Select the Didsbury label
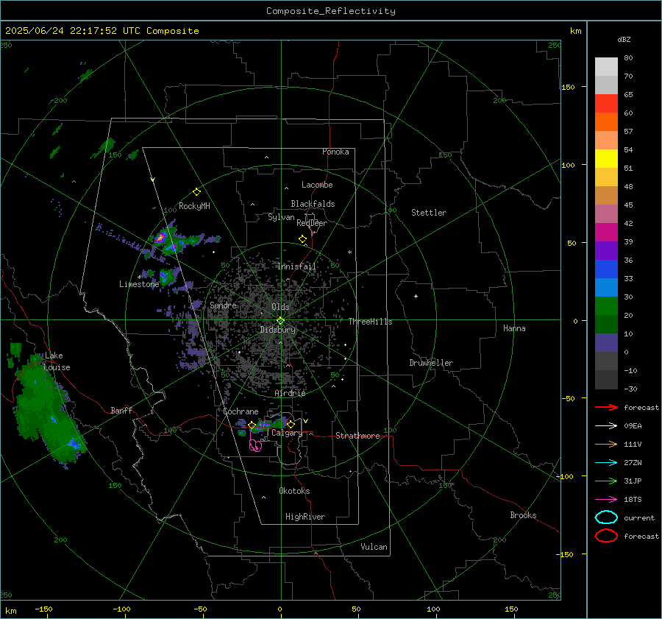This screenshot has height=619, width=662. click(x=278, y=330)
